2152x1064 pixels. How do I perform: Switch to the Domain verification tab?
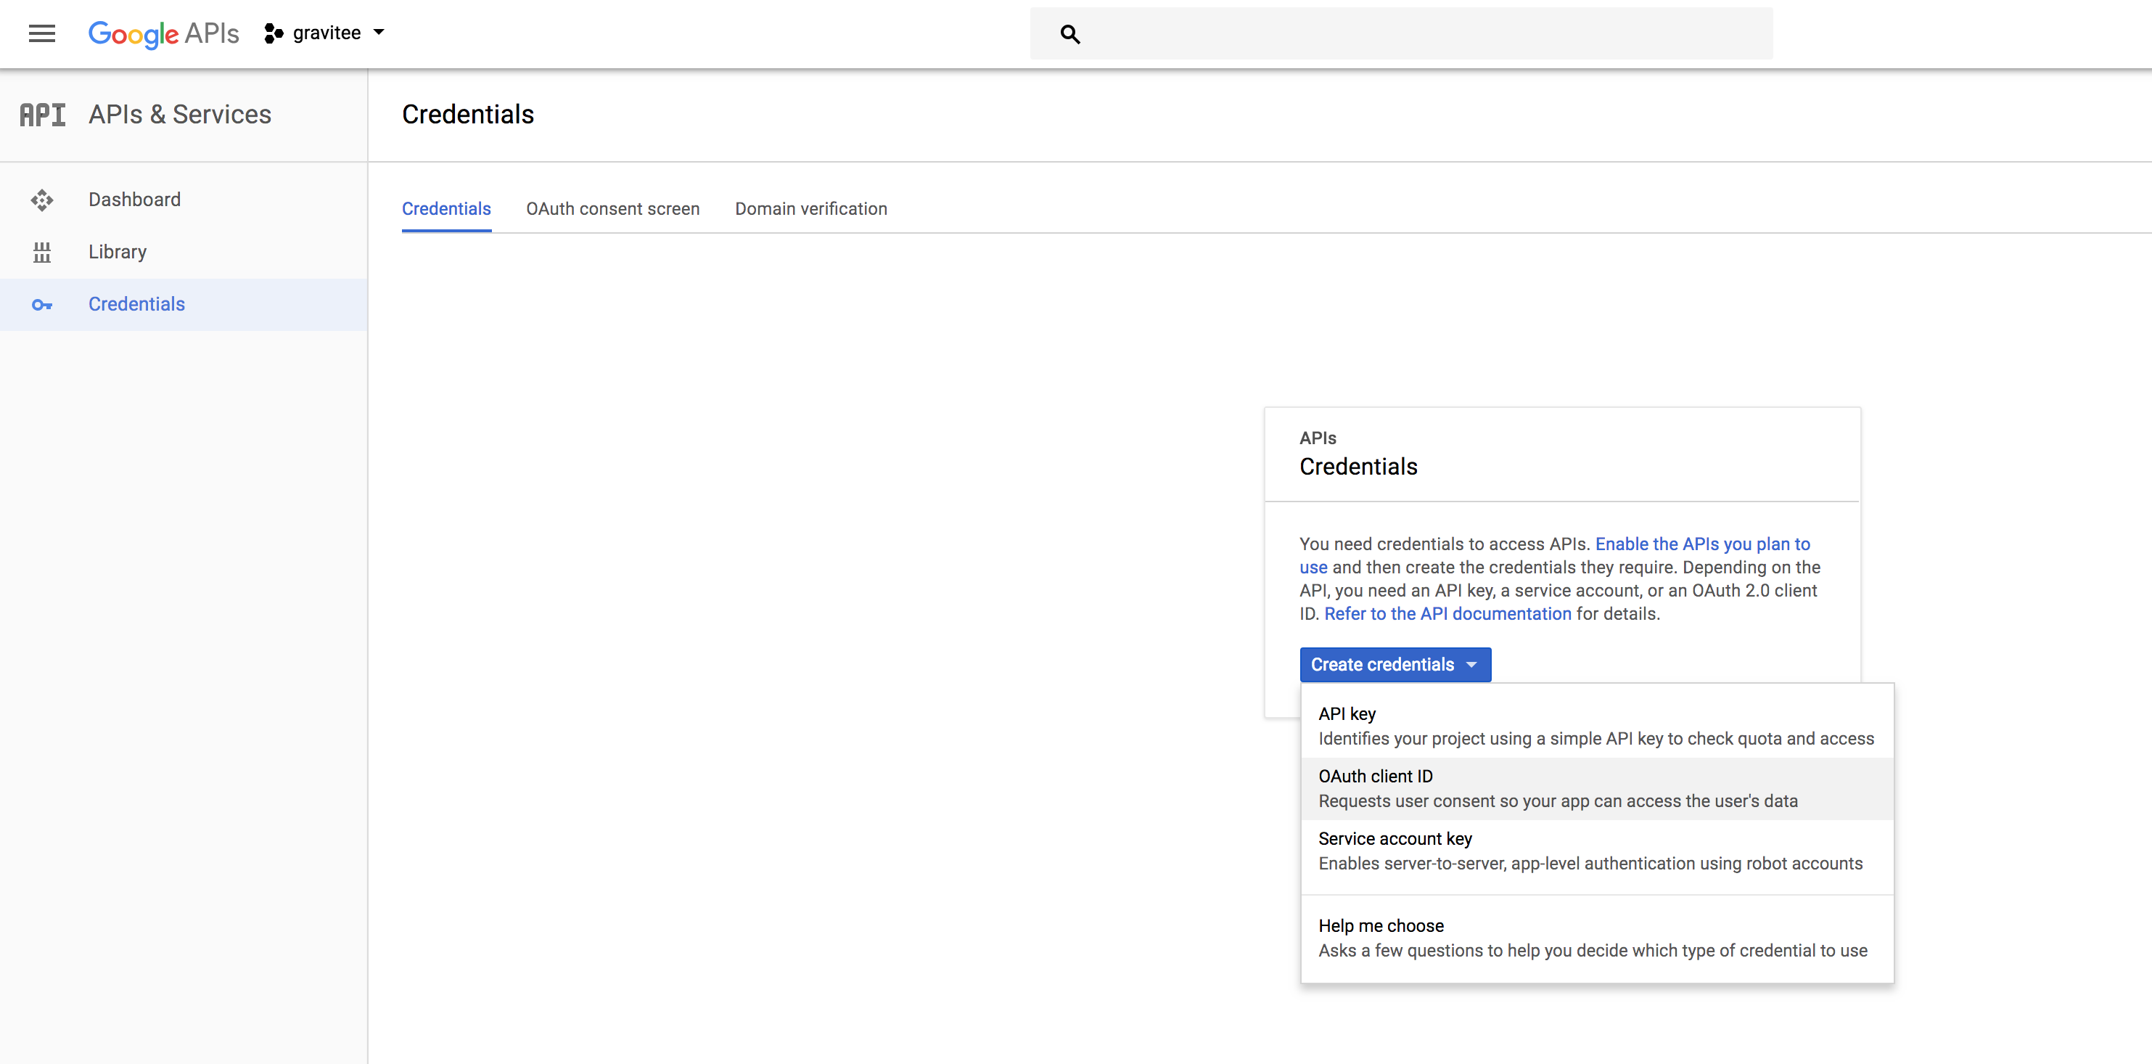coord(810,209)
